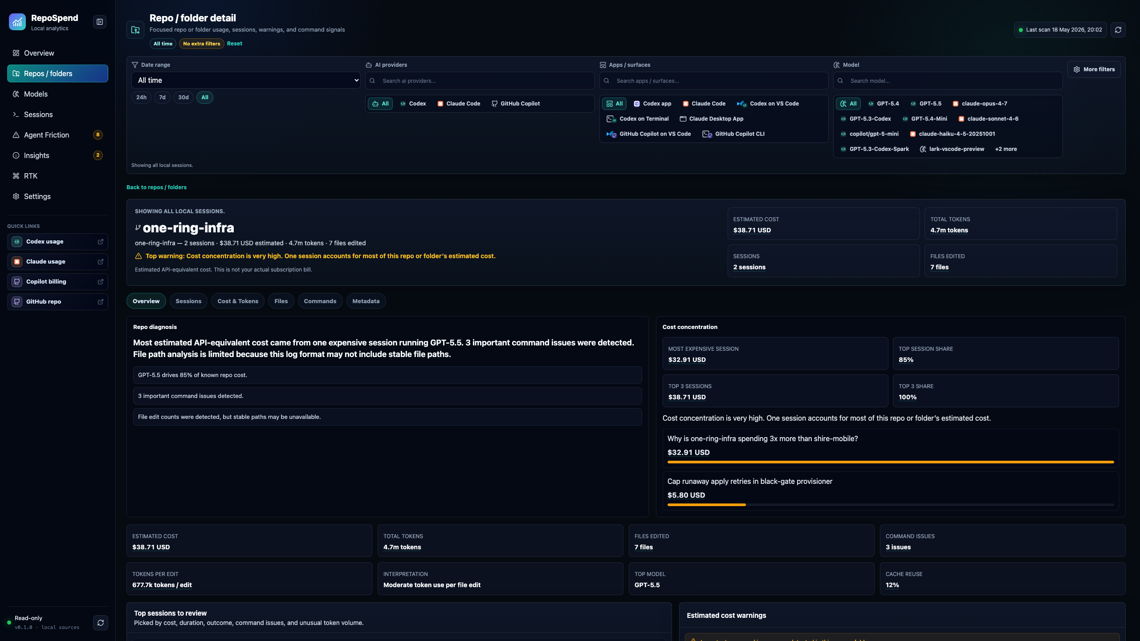The width and height of the screenshot is (1140, 641).
Task: Click the No extra filters pill
Action: 202,44
